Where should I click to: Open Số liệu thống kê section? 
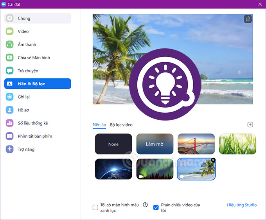pyautogui.click(x=38, y=123)
